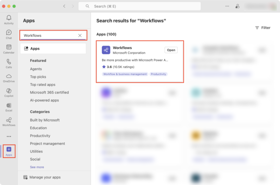The image size is (280, 185).
Task: Click the star rating icon on Workflows card
Action: 104,67
